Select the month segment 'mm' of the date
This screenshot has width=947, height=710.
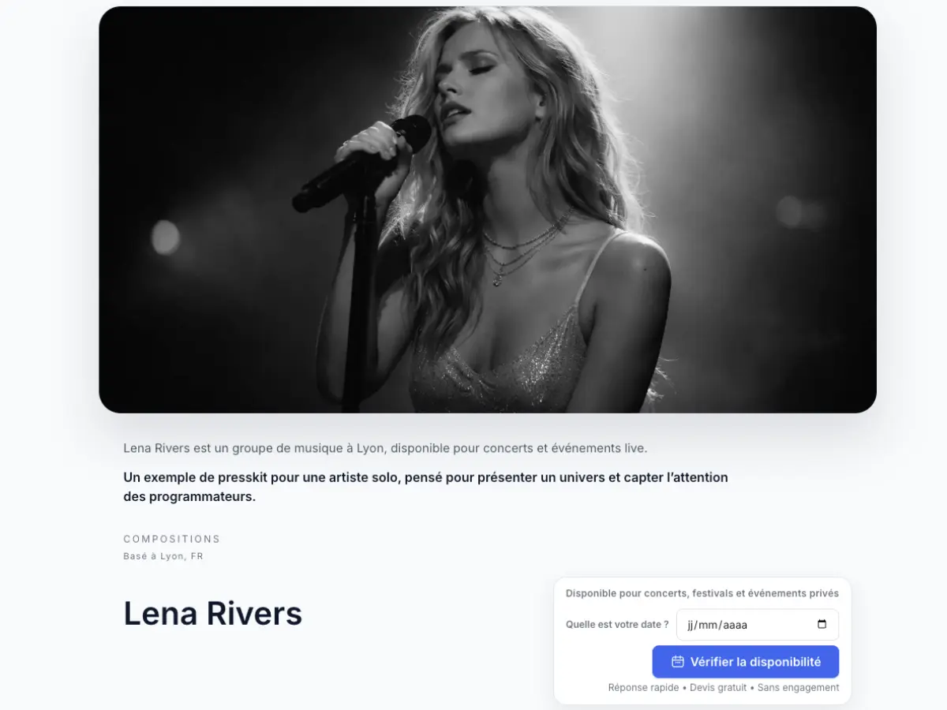[710, 625]
